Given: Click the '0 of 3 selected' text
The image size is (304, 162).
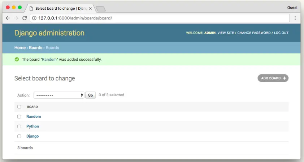Looking at the screenshot, I should tap(111, 95).
